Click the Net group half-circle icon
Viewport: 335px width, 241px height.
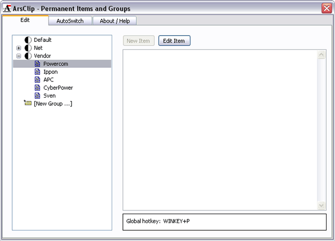[x=28, y=48]
